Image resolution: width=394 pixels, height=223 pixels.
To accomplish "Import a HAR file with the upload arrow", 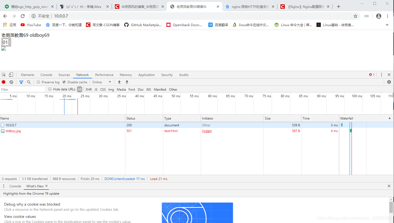I will 119,82.
